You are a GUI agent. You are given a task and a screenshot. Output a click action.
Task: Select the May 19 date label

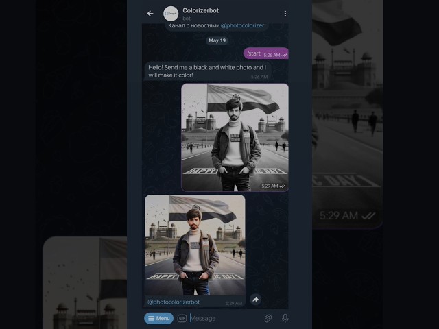tap(217, 40)
